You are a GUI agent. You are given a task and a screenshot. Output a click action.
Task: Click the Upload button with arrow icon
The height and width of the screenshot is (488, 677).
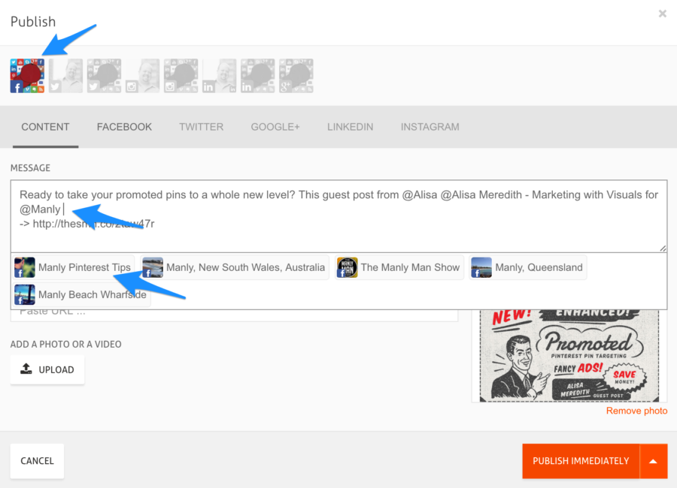[x=47, y=369]
